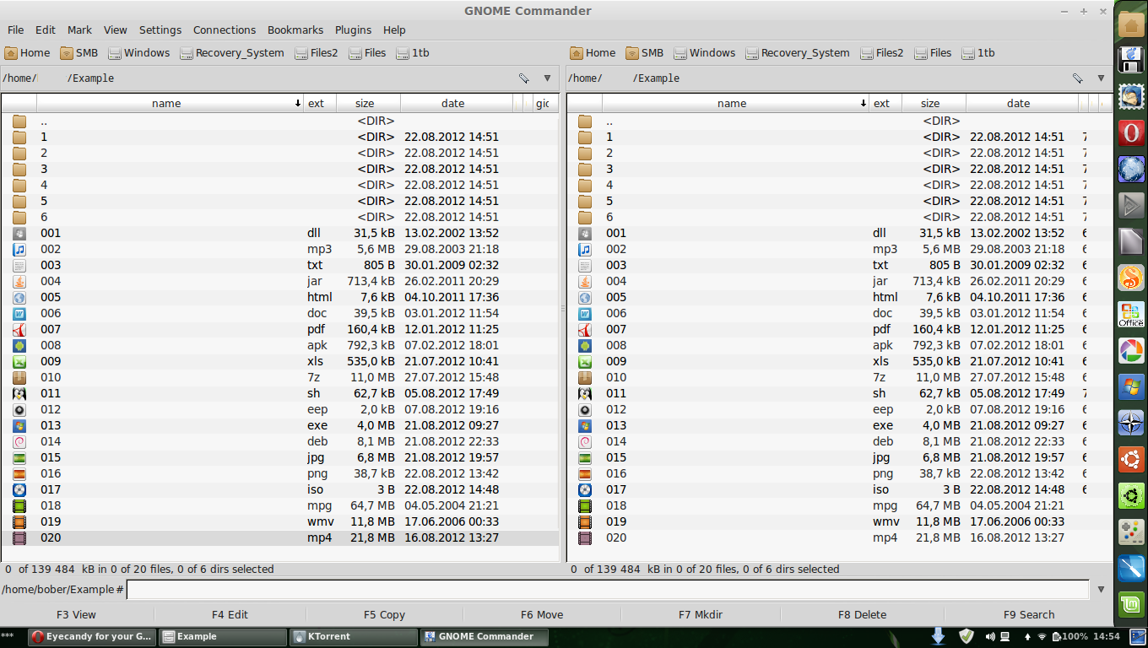1148x648 pixels.
Task: Select file 011 sh in right panel
Action: 839,393
